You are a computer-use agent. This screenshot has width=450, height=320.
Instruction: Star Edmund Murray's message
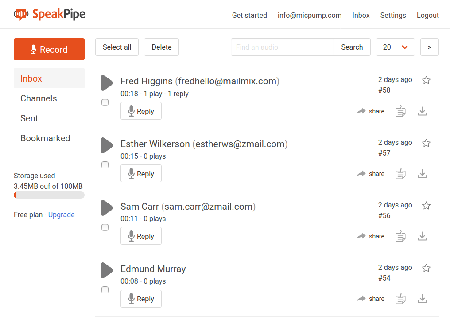tap(426, 268)
